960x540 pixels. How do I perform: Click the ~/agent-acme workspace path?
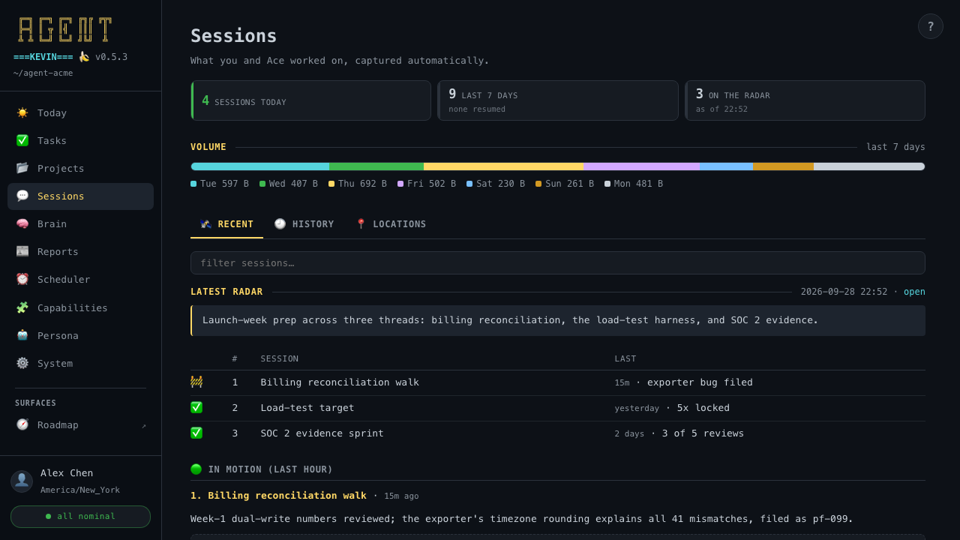[x=43, y=73]
